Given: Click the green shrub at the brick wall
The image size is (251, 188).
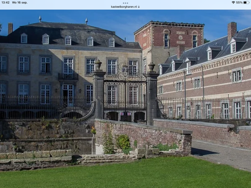Looking at the screenshot, I should (123, 142).
